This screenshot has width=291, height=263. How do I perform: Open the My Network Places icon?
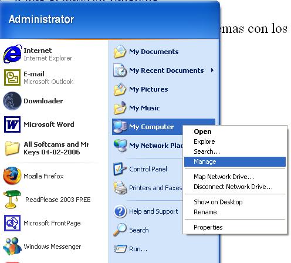120,146
